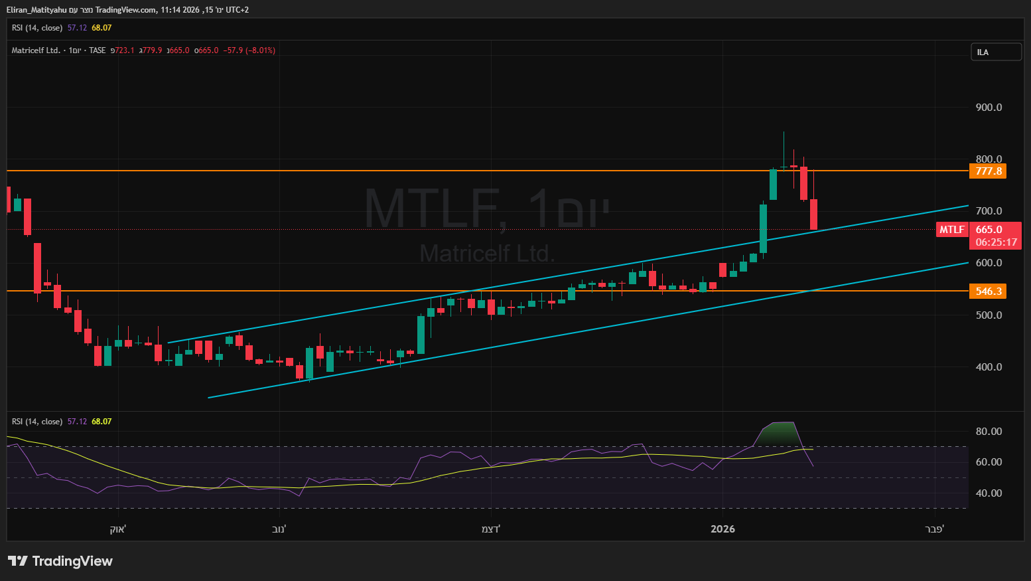Click the TradingView logo
Viewport: 1031px width, 581px height.
click(x=60, y=561)
